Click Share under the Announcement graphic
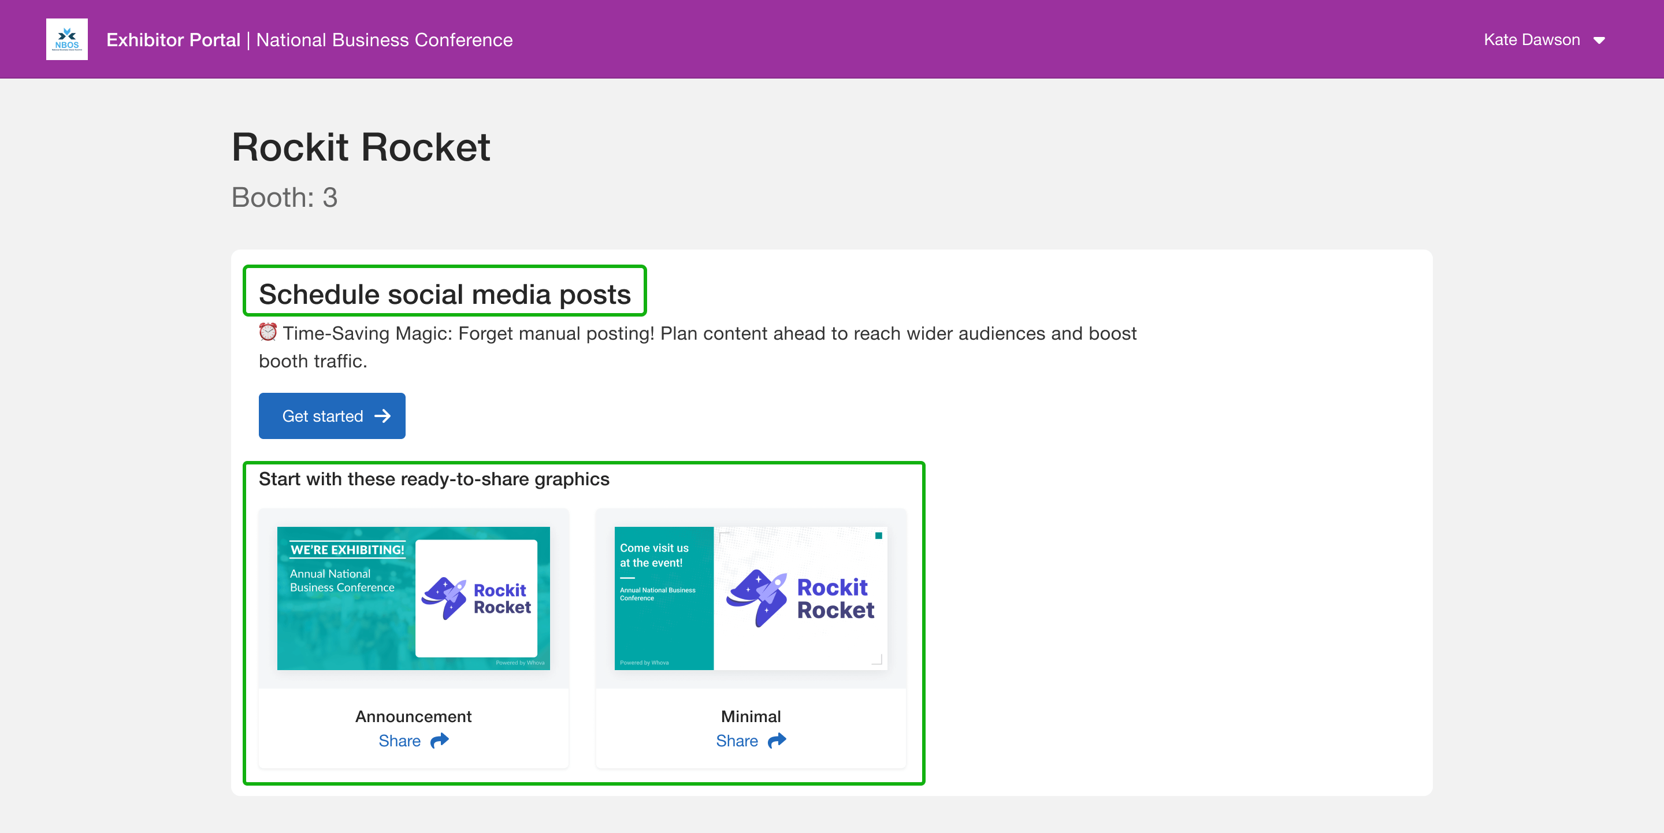Viewport: 1664px width, 833px height. click(x=399, y=741)
